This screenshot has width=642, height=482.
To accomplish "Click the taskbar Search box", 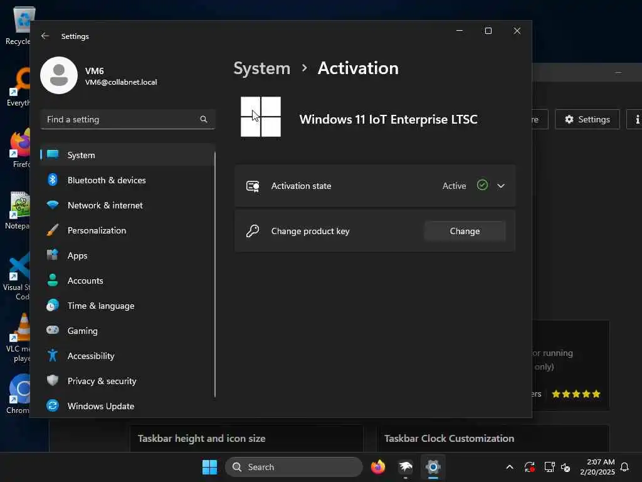I will (294, 467).
